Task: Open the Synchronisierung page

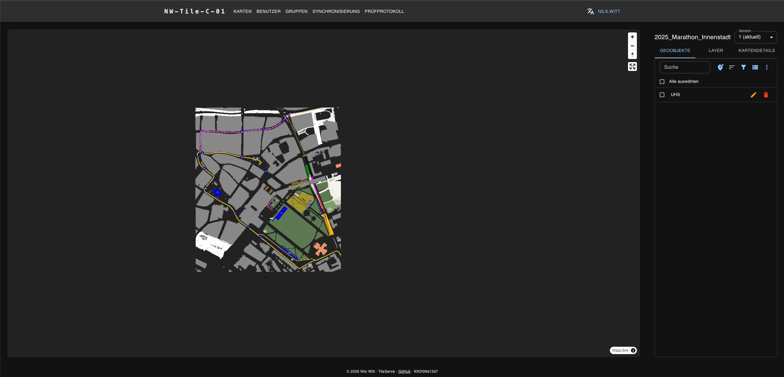Action: click(x=336, y=11)
